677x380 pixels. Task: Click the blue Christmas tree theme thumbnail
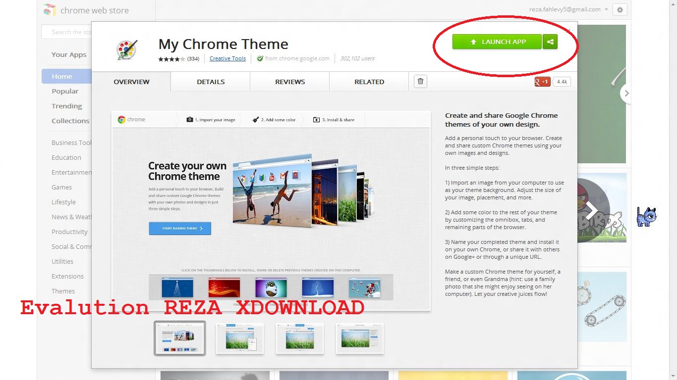177,287
